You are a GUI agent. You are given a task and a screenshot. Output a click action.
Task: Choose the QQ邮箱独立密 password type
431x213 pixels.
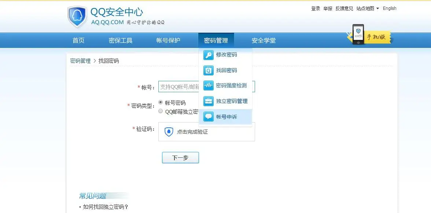pos(160,111)
